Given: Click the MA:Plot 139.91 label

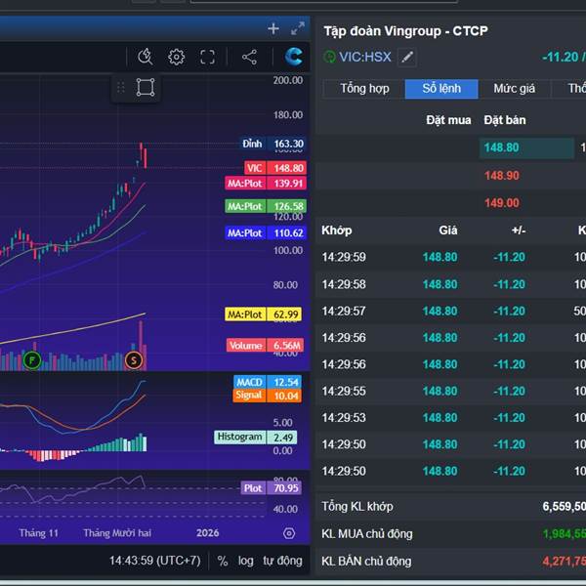Looking at the screenshot, I should (x=266, y=184).
